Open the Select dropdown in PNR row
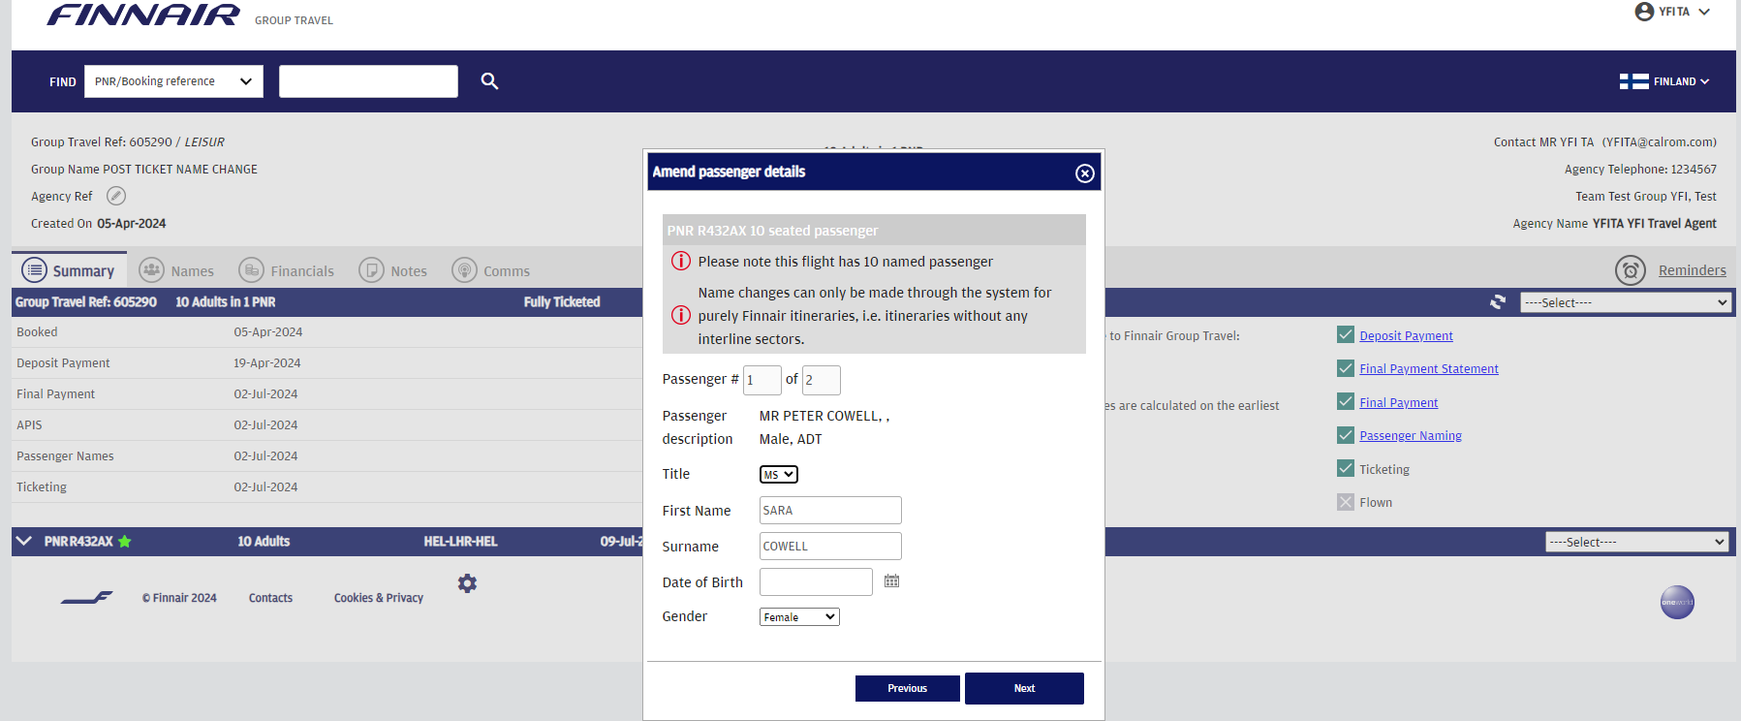This screenshot has height=721, width=1741. click(x=1637, y=542)
